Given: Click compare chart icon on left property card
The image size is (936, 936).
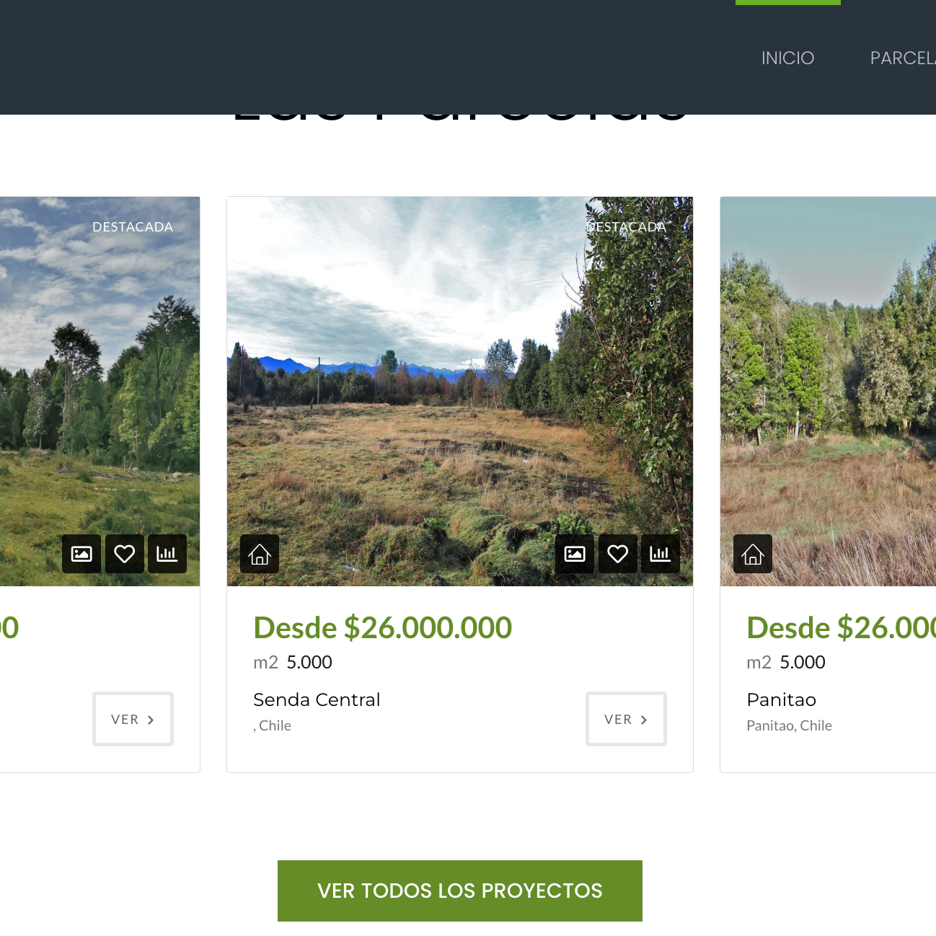Looking at the screenshot, I should 167,554.
